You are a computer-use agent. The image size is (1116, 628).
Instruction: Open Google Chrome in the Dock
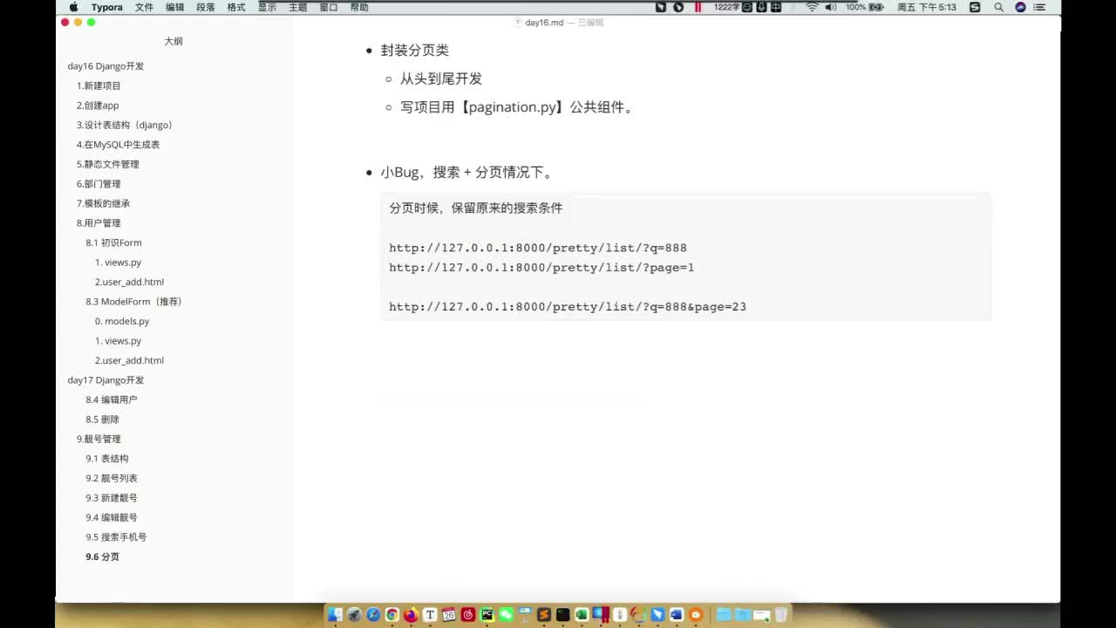[392, 615]
